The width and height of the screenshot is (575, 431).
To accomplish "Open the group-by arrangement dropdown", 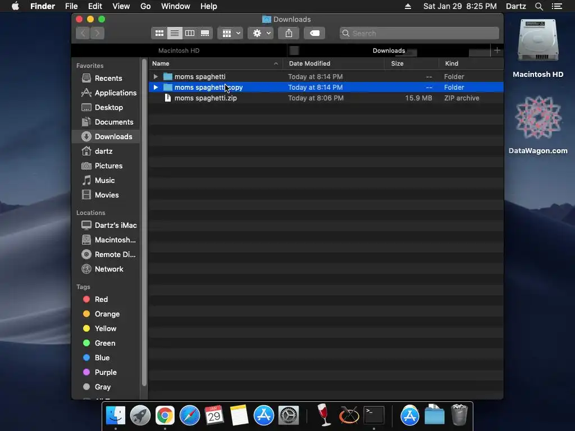I will [x=230, y=33].
